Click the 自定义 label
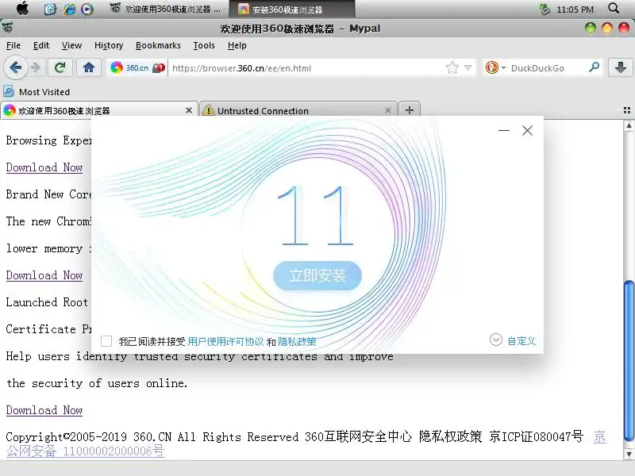 pyautogui.click(x=521, y=341)
